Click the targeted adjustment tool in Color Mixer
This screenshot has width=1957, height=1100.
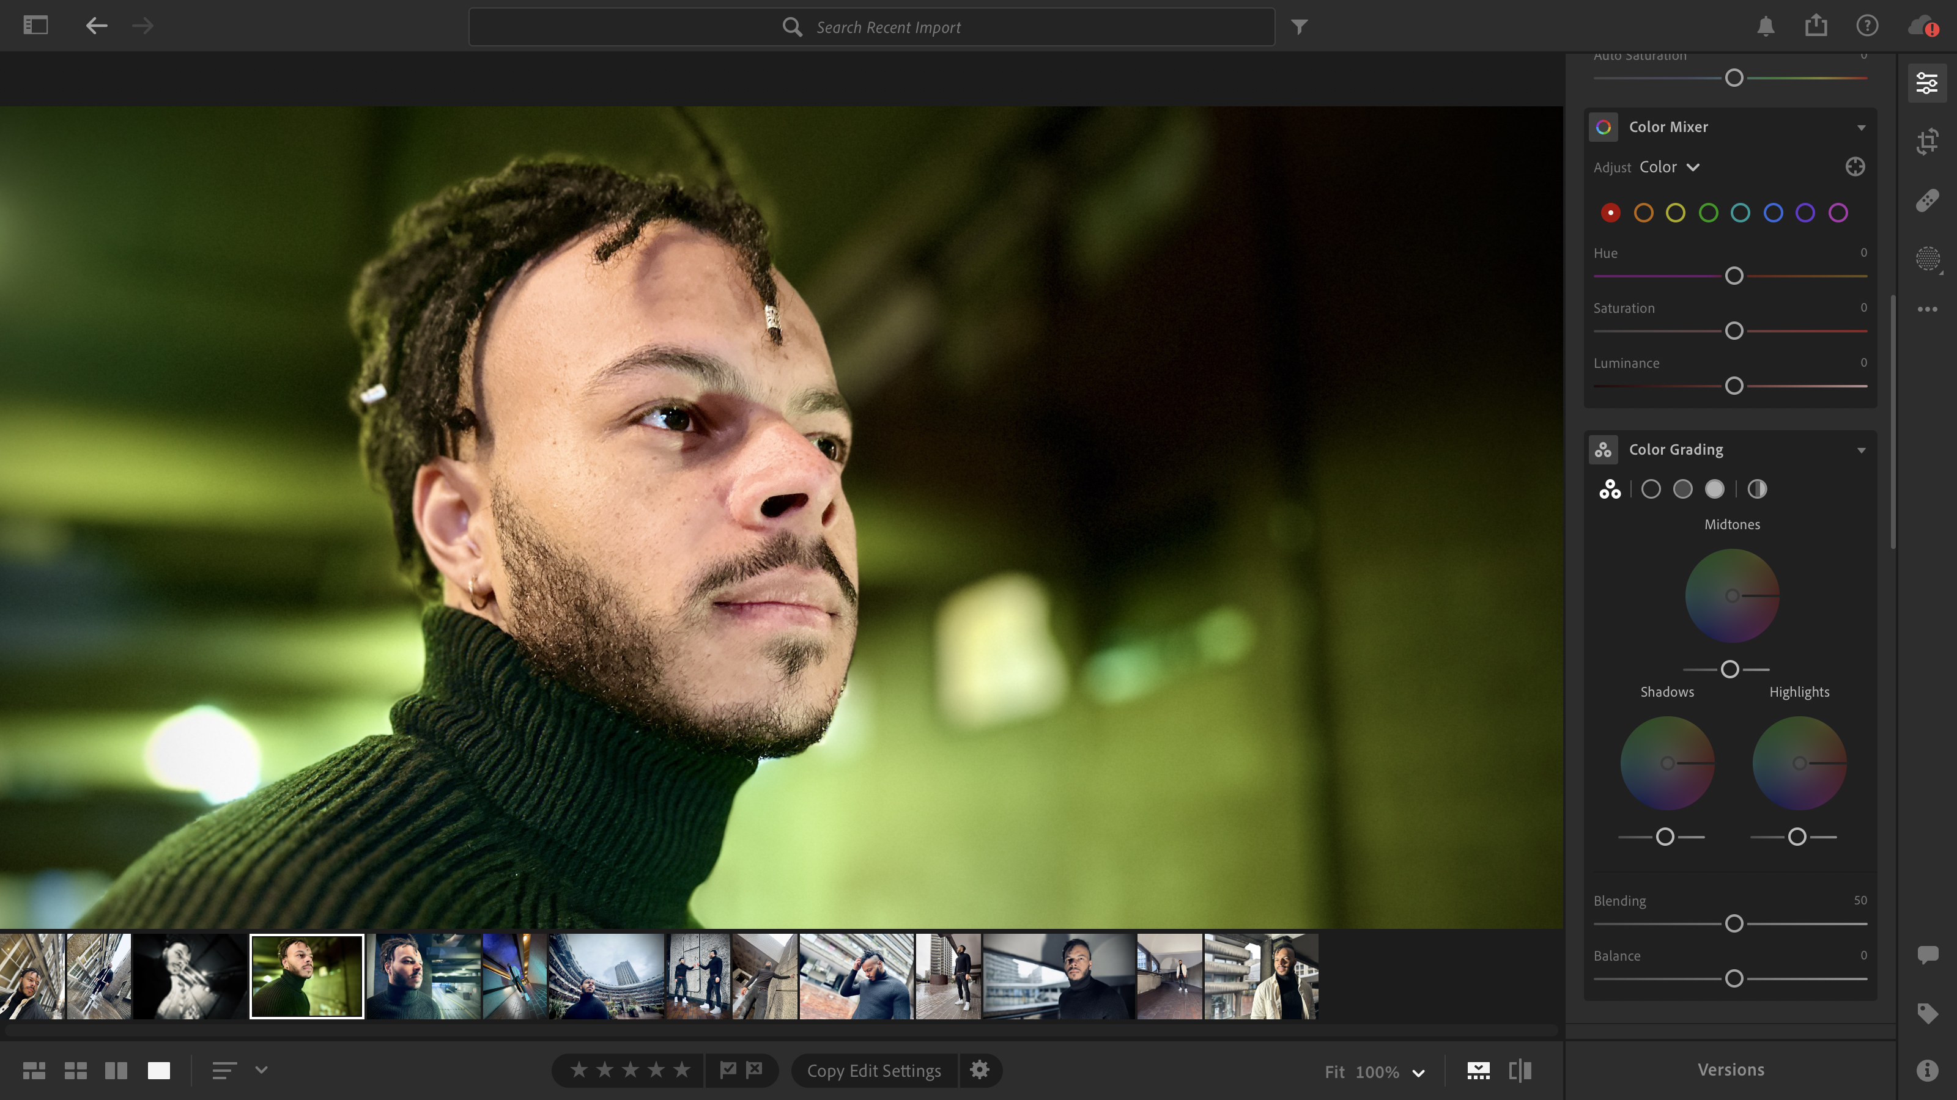pos(1854,167)
